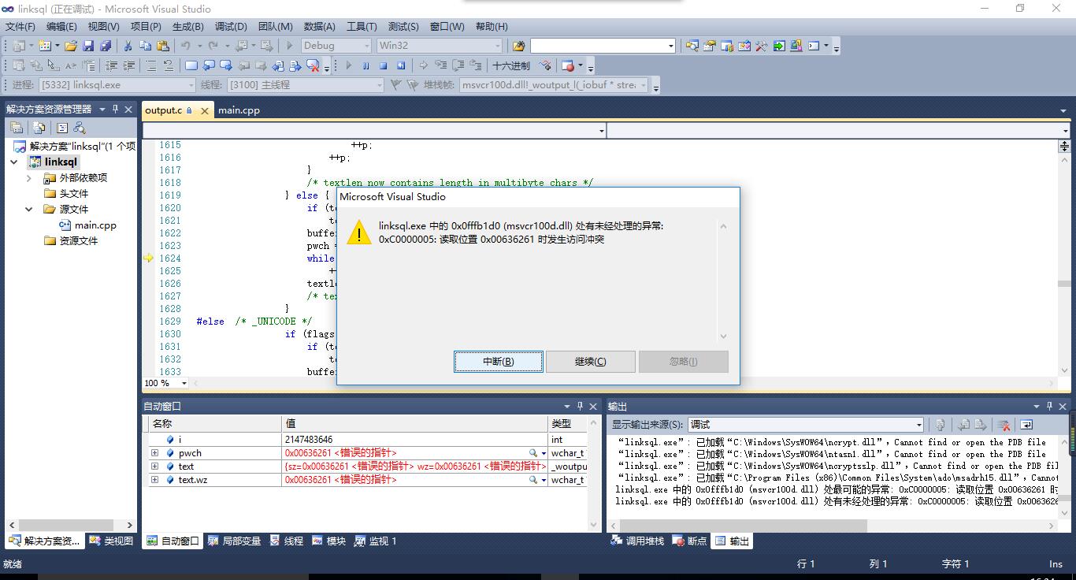Open Output source dropdown showing 调试

(x=805, y=424)
